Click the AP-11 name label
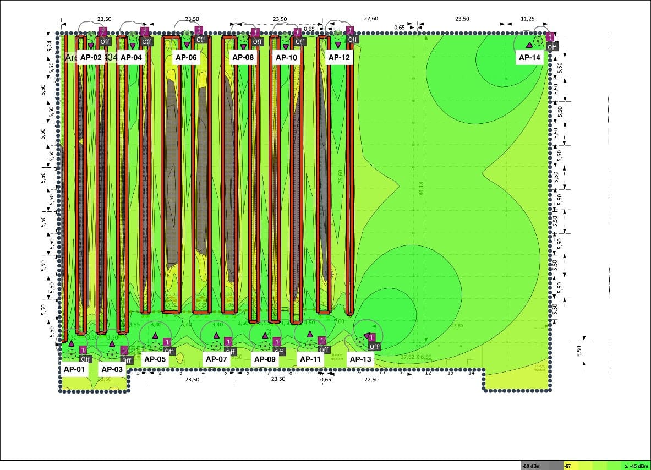 [310, 359]
